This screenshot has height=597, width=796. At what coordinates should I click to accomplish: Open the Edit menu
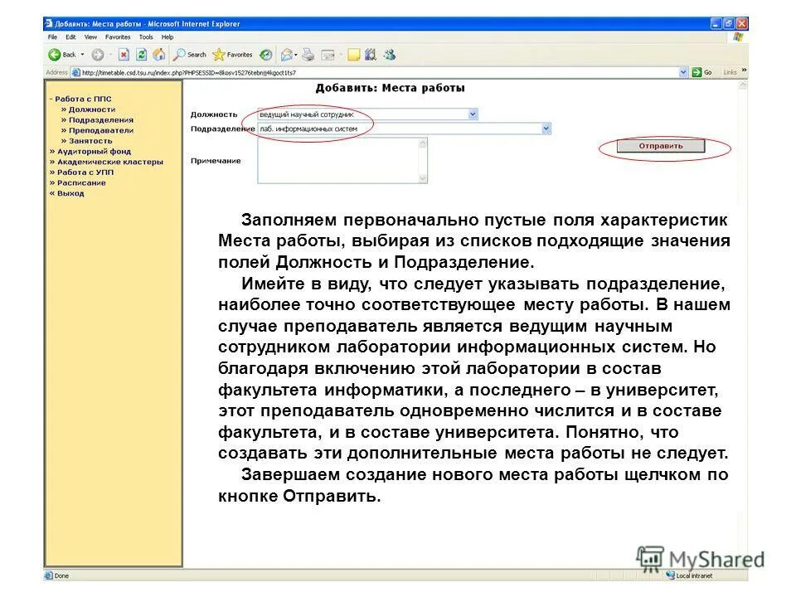70,37
